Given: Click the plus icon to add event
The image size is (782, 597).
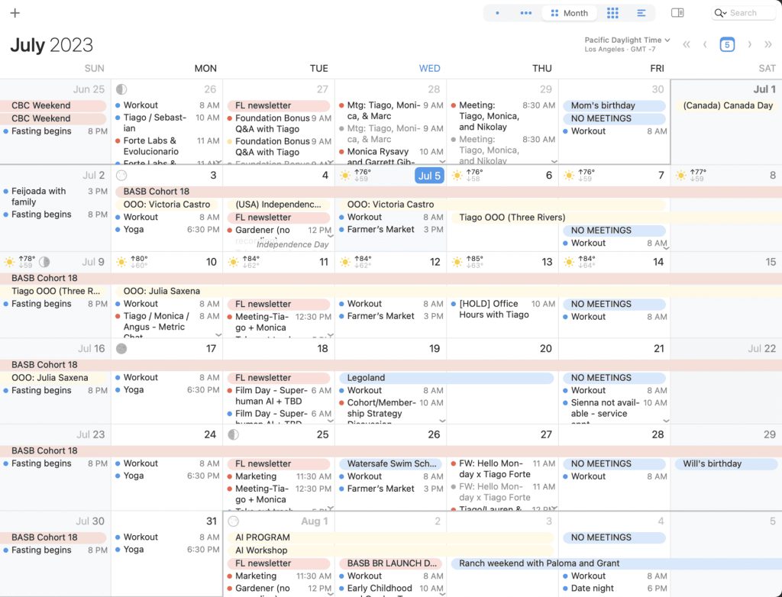Looking at the screenshot, I should pos(15,13).
